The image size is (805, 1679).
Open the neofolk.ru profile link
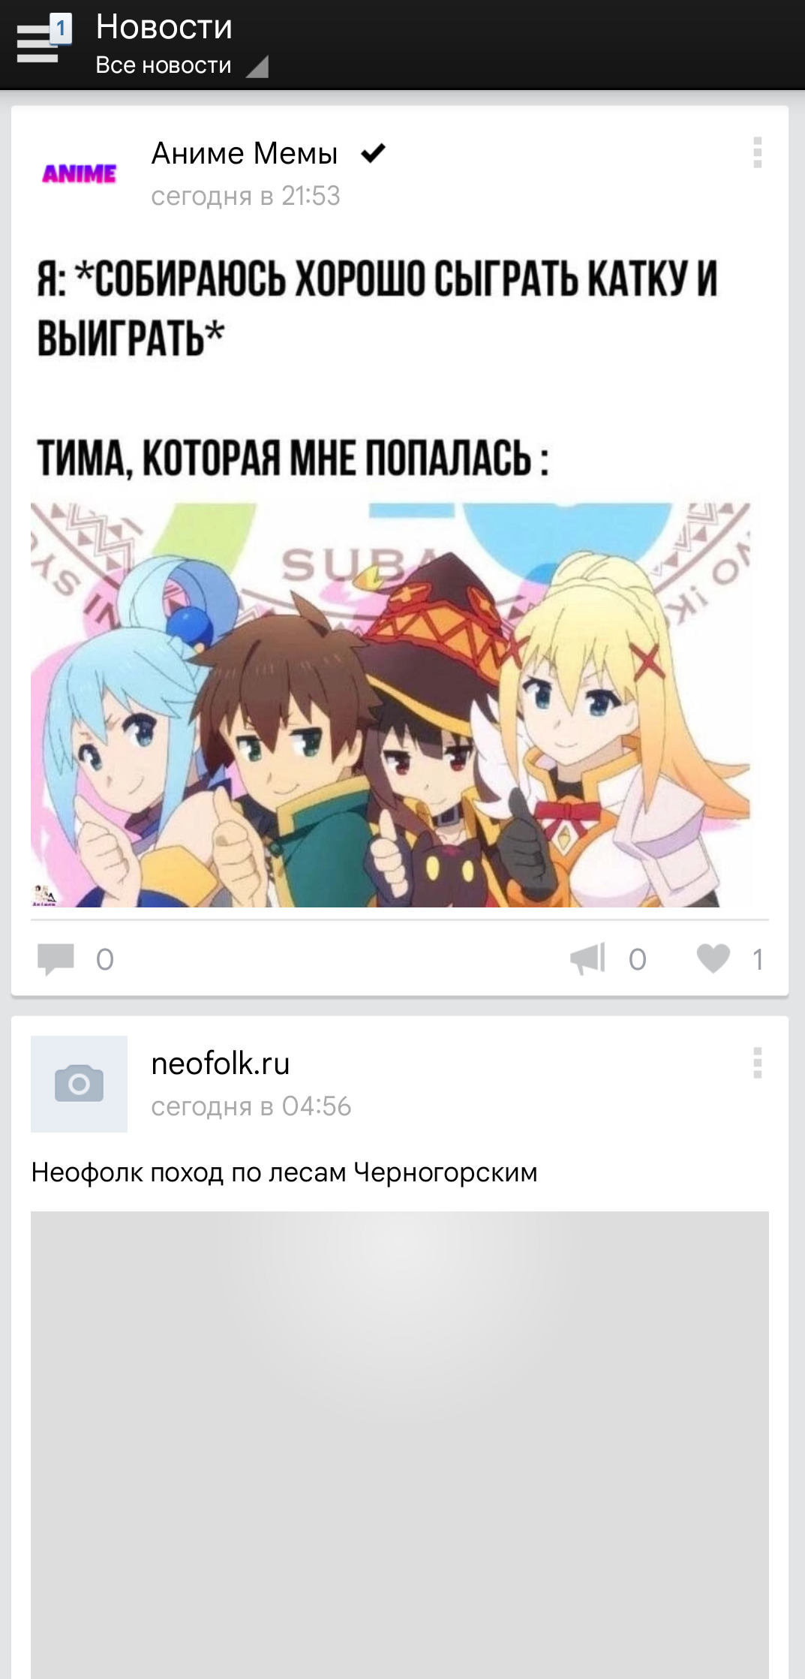point(221,1064)
